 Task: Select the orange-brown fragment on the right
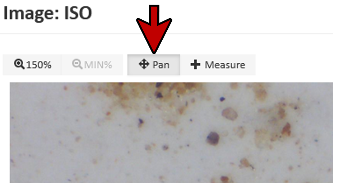tap(286, 129)
